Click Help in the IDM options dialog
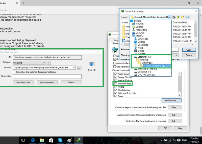Image resolution: width=202 pixels, height=144 pixels. click(180, 128)
